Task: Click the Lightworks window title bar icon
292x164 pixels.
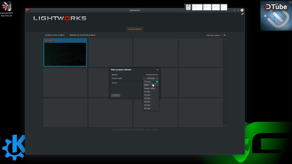Action: (28, 10)
